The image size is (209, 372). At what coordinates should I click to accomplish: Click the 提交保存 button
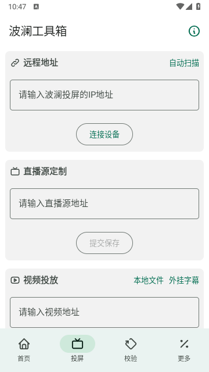point(105,243)
